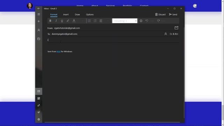Open the Accounts person icon in sidebar

click(39, 30)
